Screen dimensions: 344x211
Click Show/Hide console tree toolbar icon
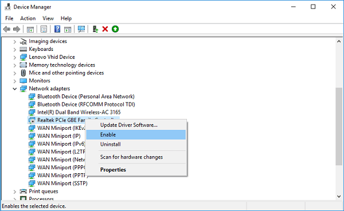coord(30,29)
